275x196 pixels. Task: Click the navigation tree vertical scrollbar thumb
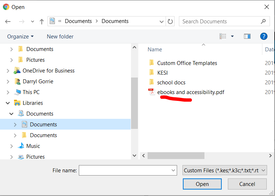click(134, 103)
